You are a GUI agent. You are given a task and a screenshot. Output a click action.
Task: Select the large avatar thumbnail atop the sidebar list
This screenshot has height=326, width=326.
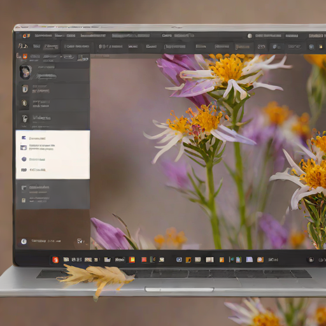(25, 72)
